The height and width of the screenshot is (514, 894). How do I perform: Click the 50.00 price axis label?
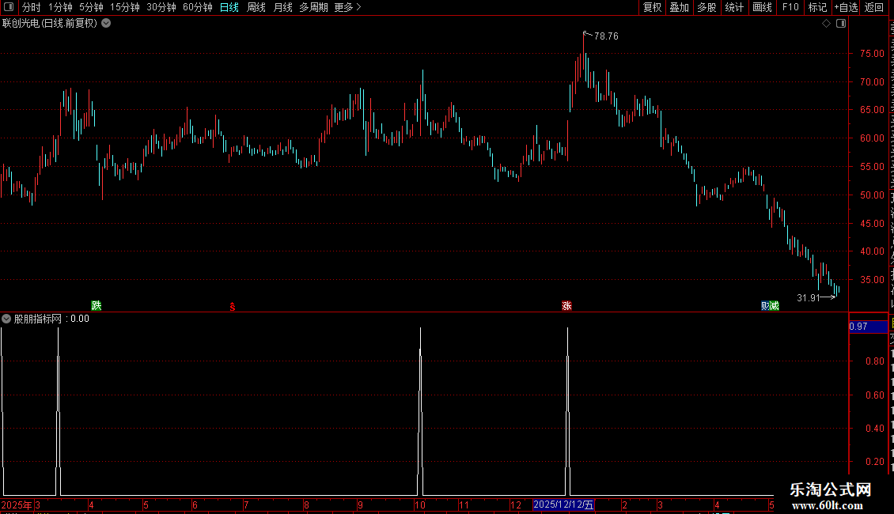(x=872, y=195)
